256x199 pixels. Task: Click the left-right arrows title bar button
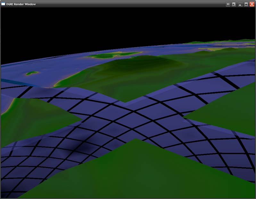point(228,4)
